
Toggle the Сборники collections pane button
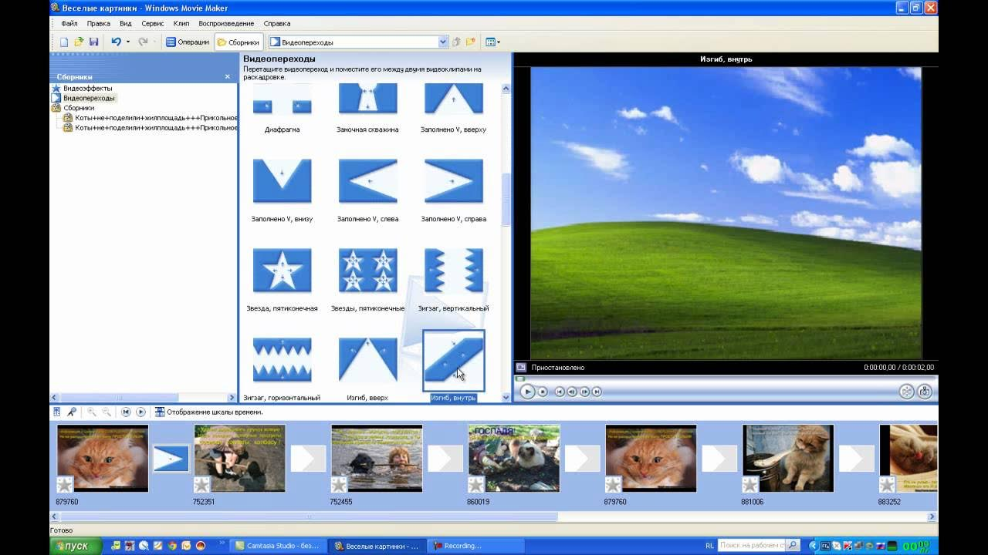click(238, 42)
